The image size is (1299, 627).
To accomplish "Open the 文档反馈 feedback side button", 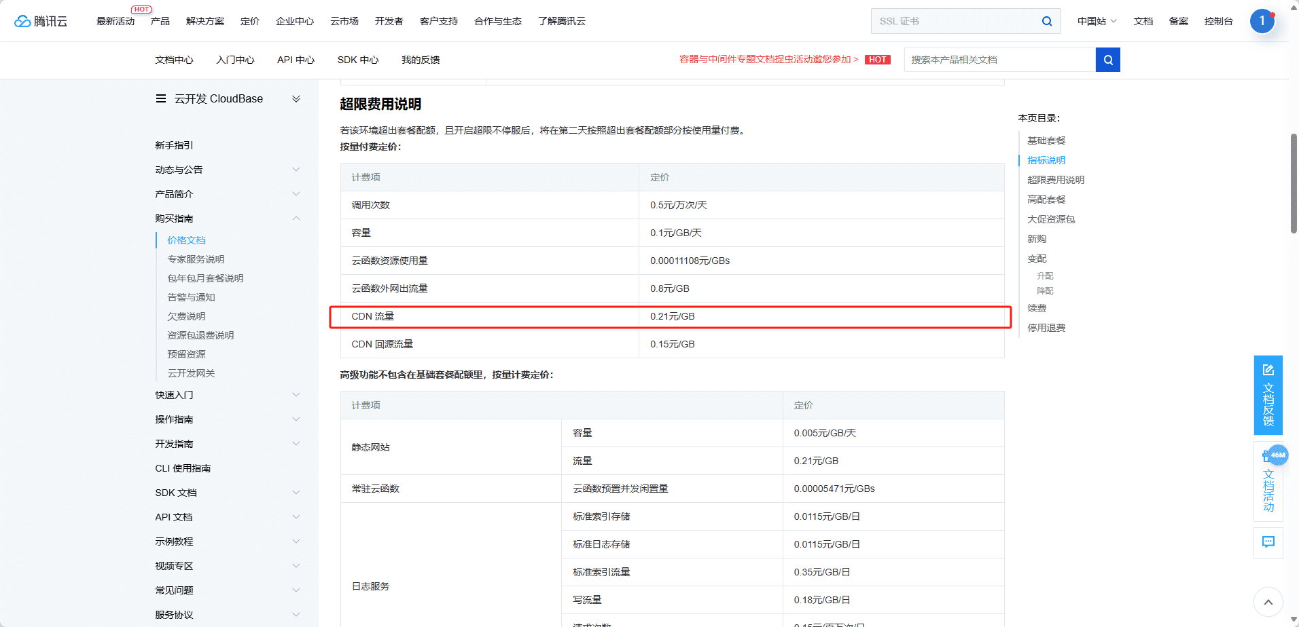I will [1268, 395].
